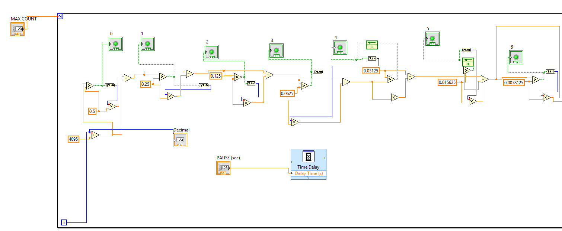Click the loop iteration terminal i
Viewport: 562px width, 231px height.
click(64, 222)
